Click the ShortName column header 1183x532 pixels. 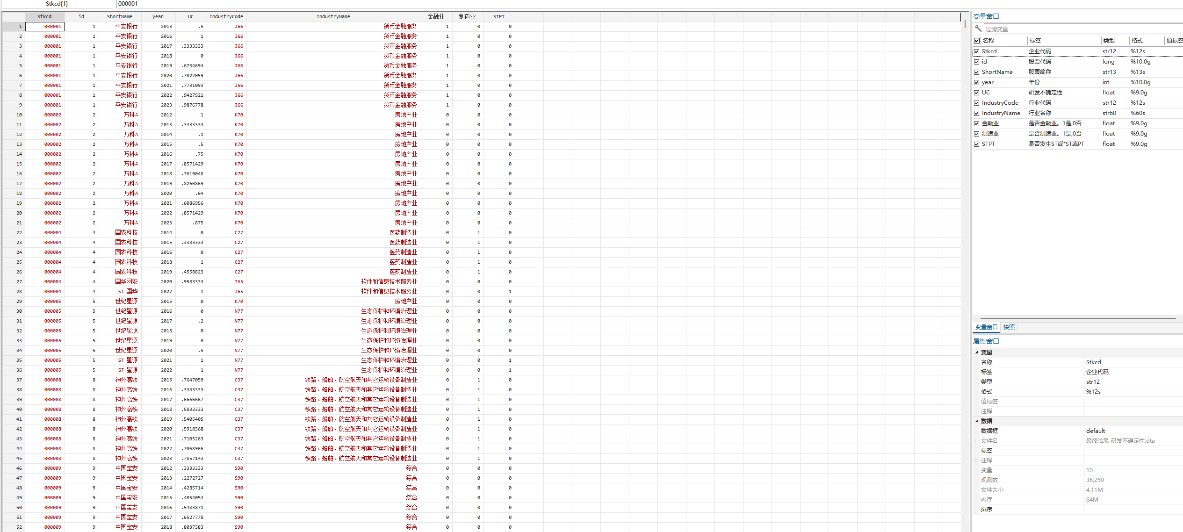click(x=120, y=16)
